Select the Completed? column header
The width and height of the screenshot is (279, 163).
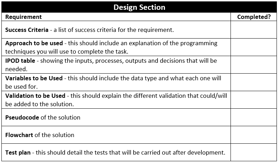pos(254,17)
